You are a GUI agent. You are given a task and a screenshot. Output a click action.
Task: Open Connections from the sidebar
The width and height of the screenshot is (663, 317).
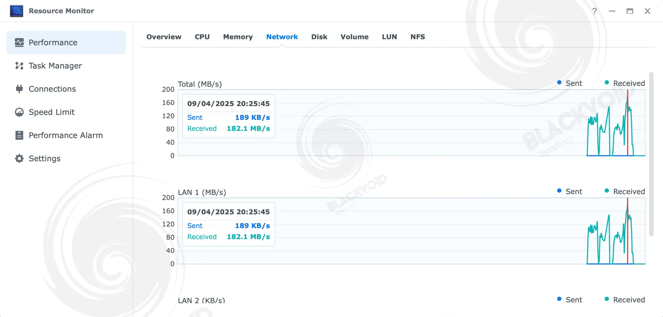click(66, 89)
